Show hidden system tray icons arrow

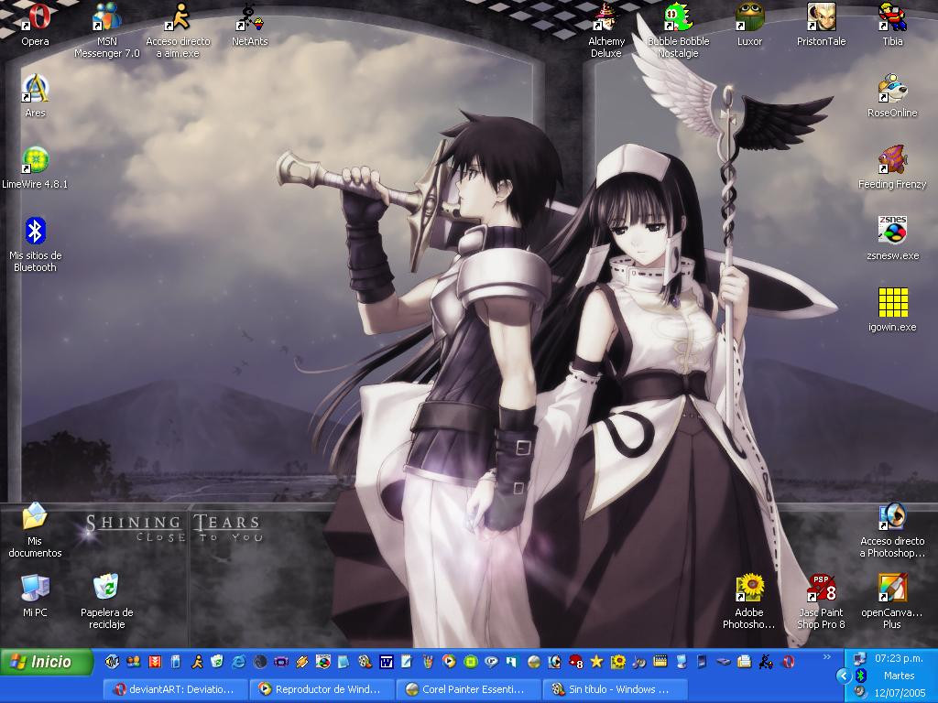coord(844,676)
